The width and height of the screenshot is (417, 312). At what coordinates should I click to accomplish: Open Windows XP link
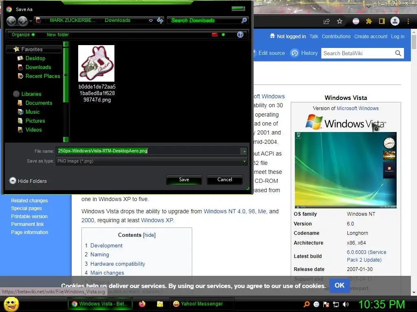tap(157, 220)
